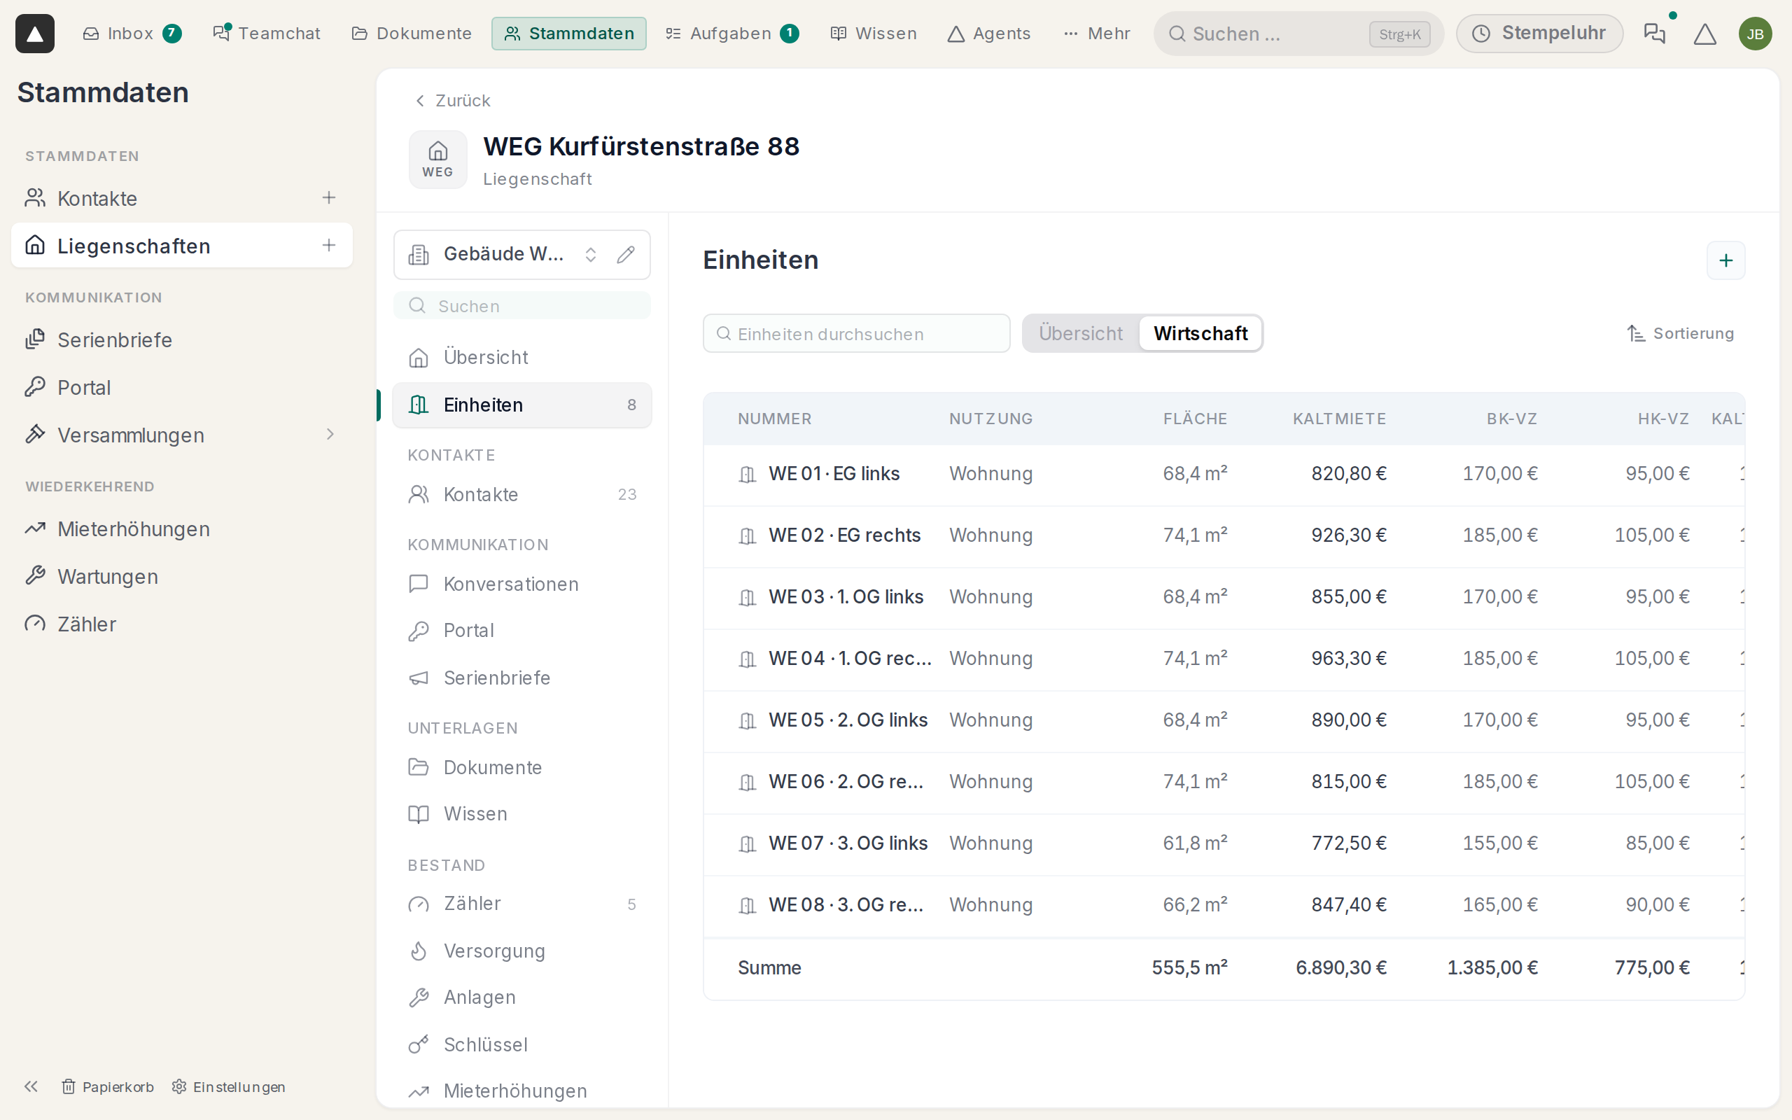Screen dimensions: 1792x1120
Task: Open the Aufgaben tab
Action: pos(731,34)
